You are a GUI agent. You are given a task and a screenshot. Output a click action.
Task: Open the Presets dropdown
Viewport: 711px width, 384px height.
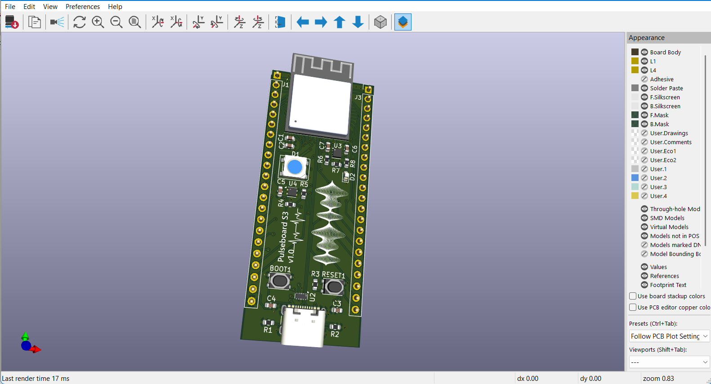click(669, 336)
